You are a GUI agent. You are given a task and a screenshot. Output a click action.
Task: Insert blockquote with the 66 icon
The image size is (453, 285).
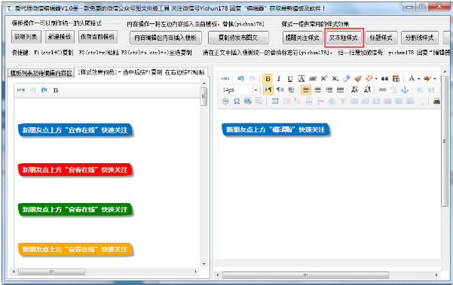pos(384,78)
